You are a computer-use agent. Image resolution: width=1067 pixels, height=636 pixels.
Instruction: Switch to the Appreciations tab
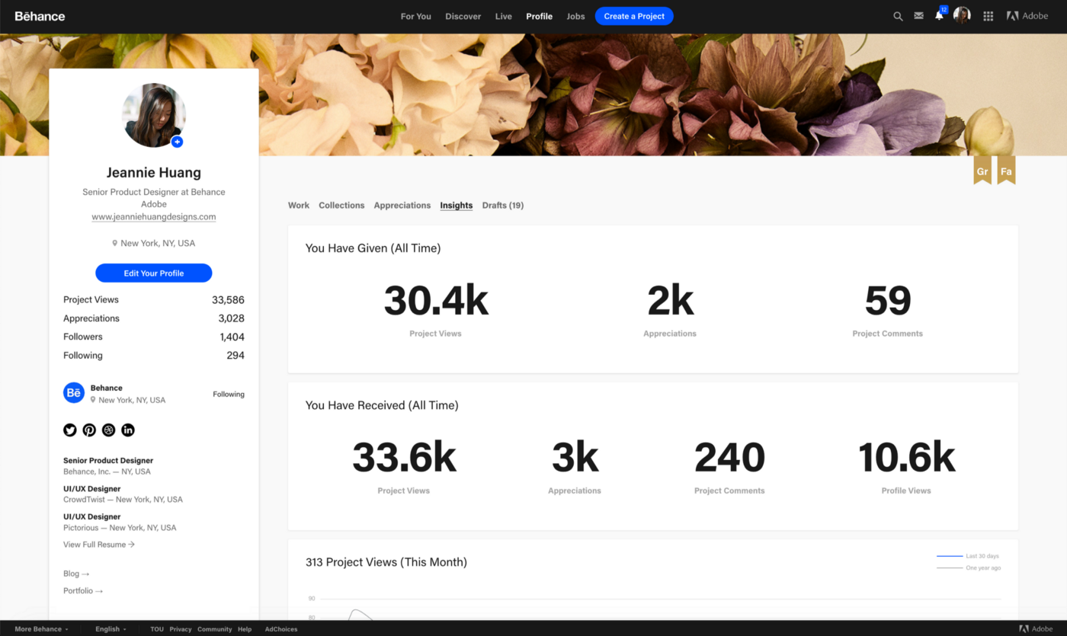coord(402,206)
